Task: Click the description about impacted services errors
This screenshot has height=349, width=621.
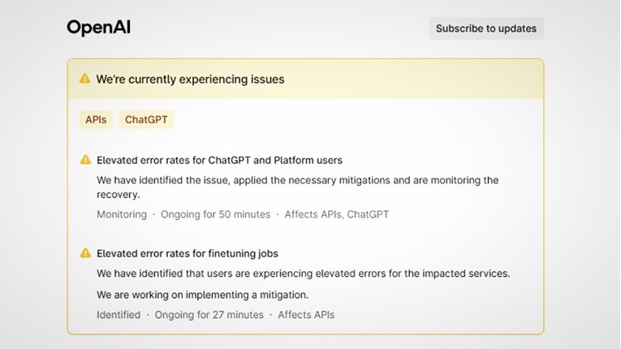Action: pyautogui.click(x=303, y=274)
